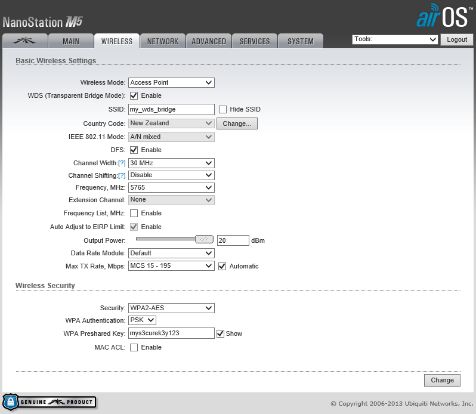Viewport: 476px width, 414px height.
Task: Click the Logout button
Action: [456, 39]
